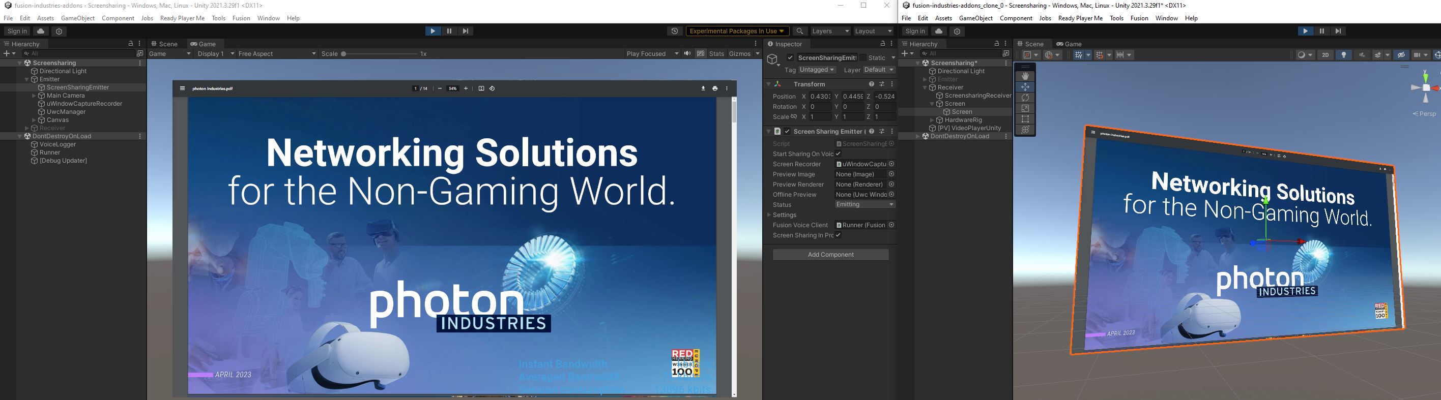The width and height of the screenshot is (1441, 400).
Task: Open the Layer Default dropdown
Action: (x=879, y=70)
